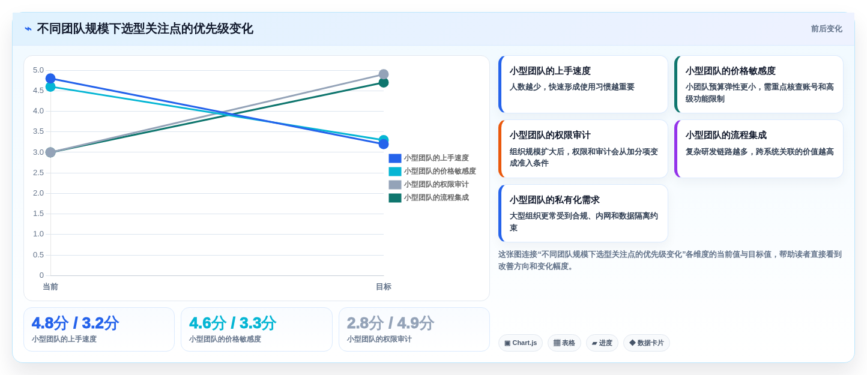Viewport: 867px width, 375px height.
Task: Select the 数据卡片 tag
Action: [x=647, y=343]
